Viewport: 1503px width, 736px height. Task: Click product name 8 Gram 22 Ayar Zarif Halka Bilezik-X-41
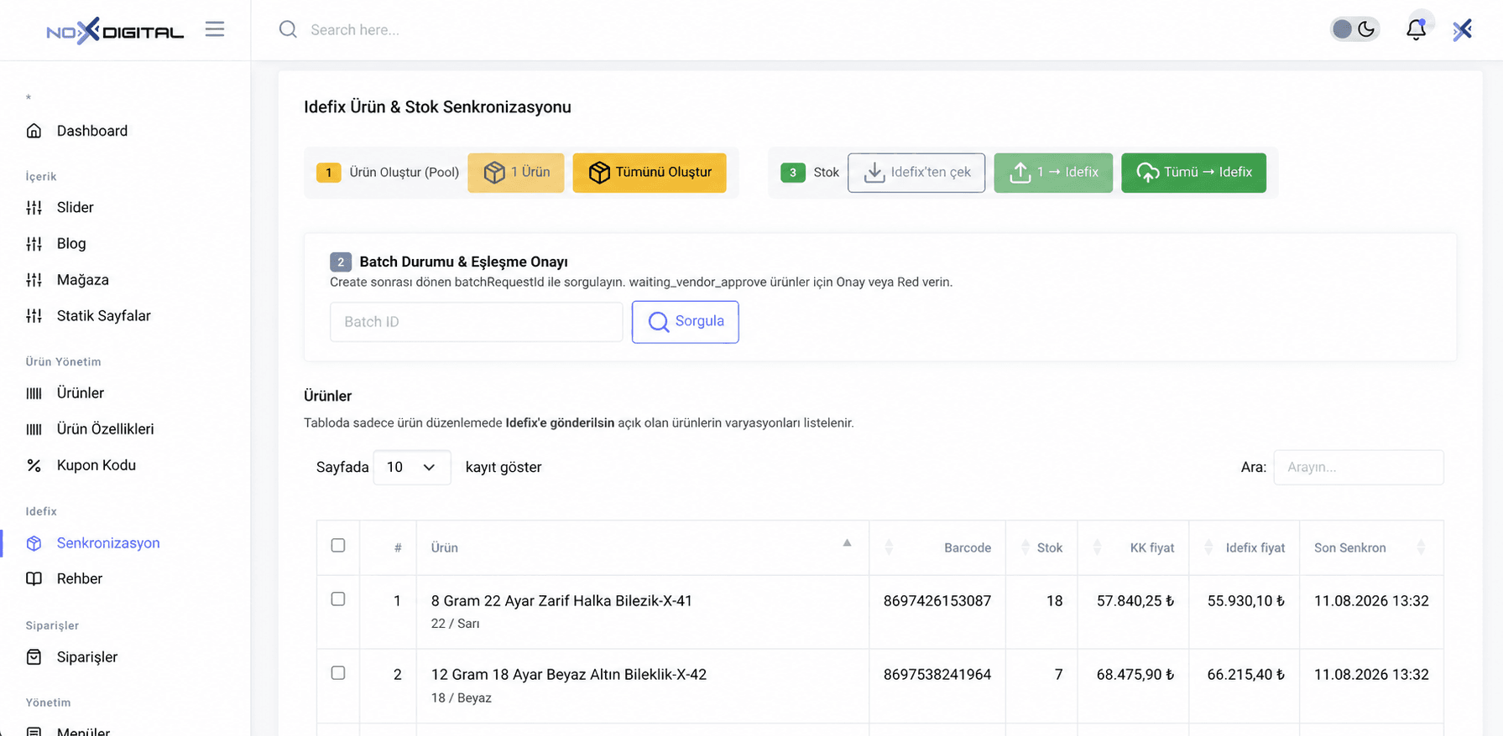(x=561, y=600)
